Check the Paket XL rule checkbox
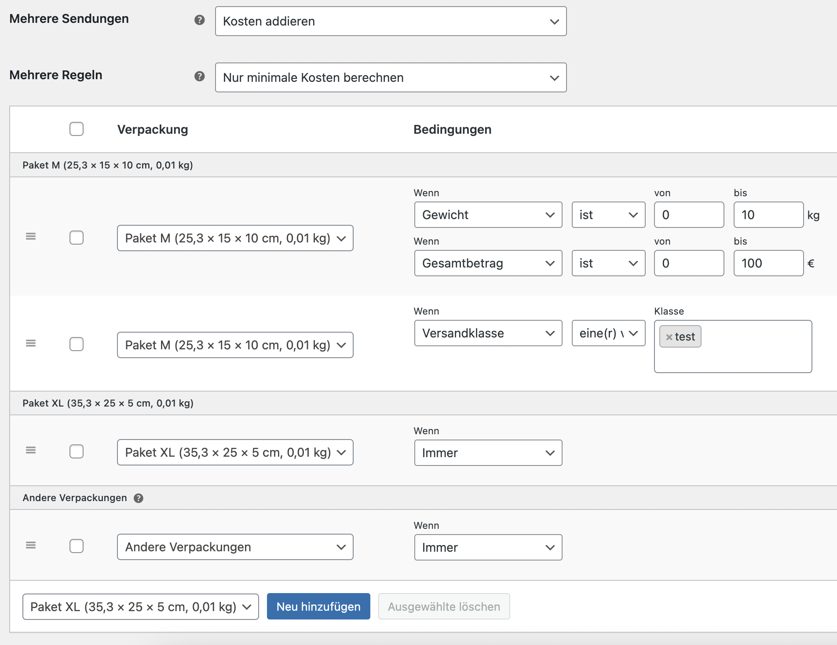Screen dimensions: 837x645 pyautogui.click(x=77, y=451)
